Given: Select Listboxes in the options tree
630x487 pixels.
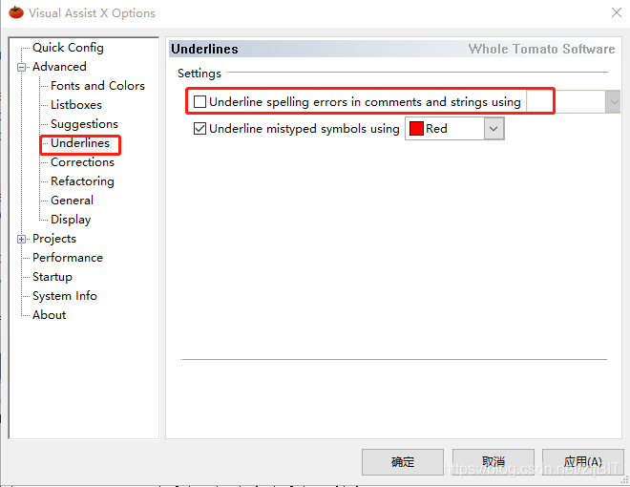Looking at the screenshot, I should click(x=76, y=105).
